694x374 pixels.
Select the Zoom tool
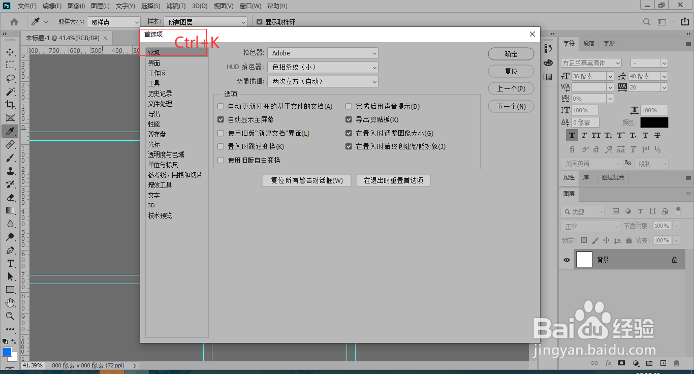pyautogui.click(x=10, y=316)
